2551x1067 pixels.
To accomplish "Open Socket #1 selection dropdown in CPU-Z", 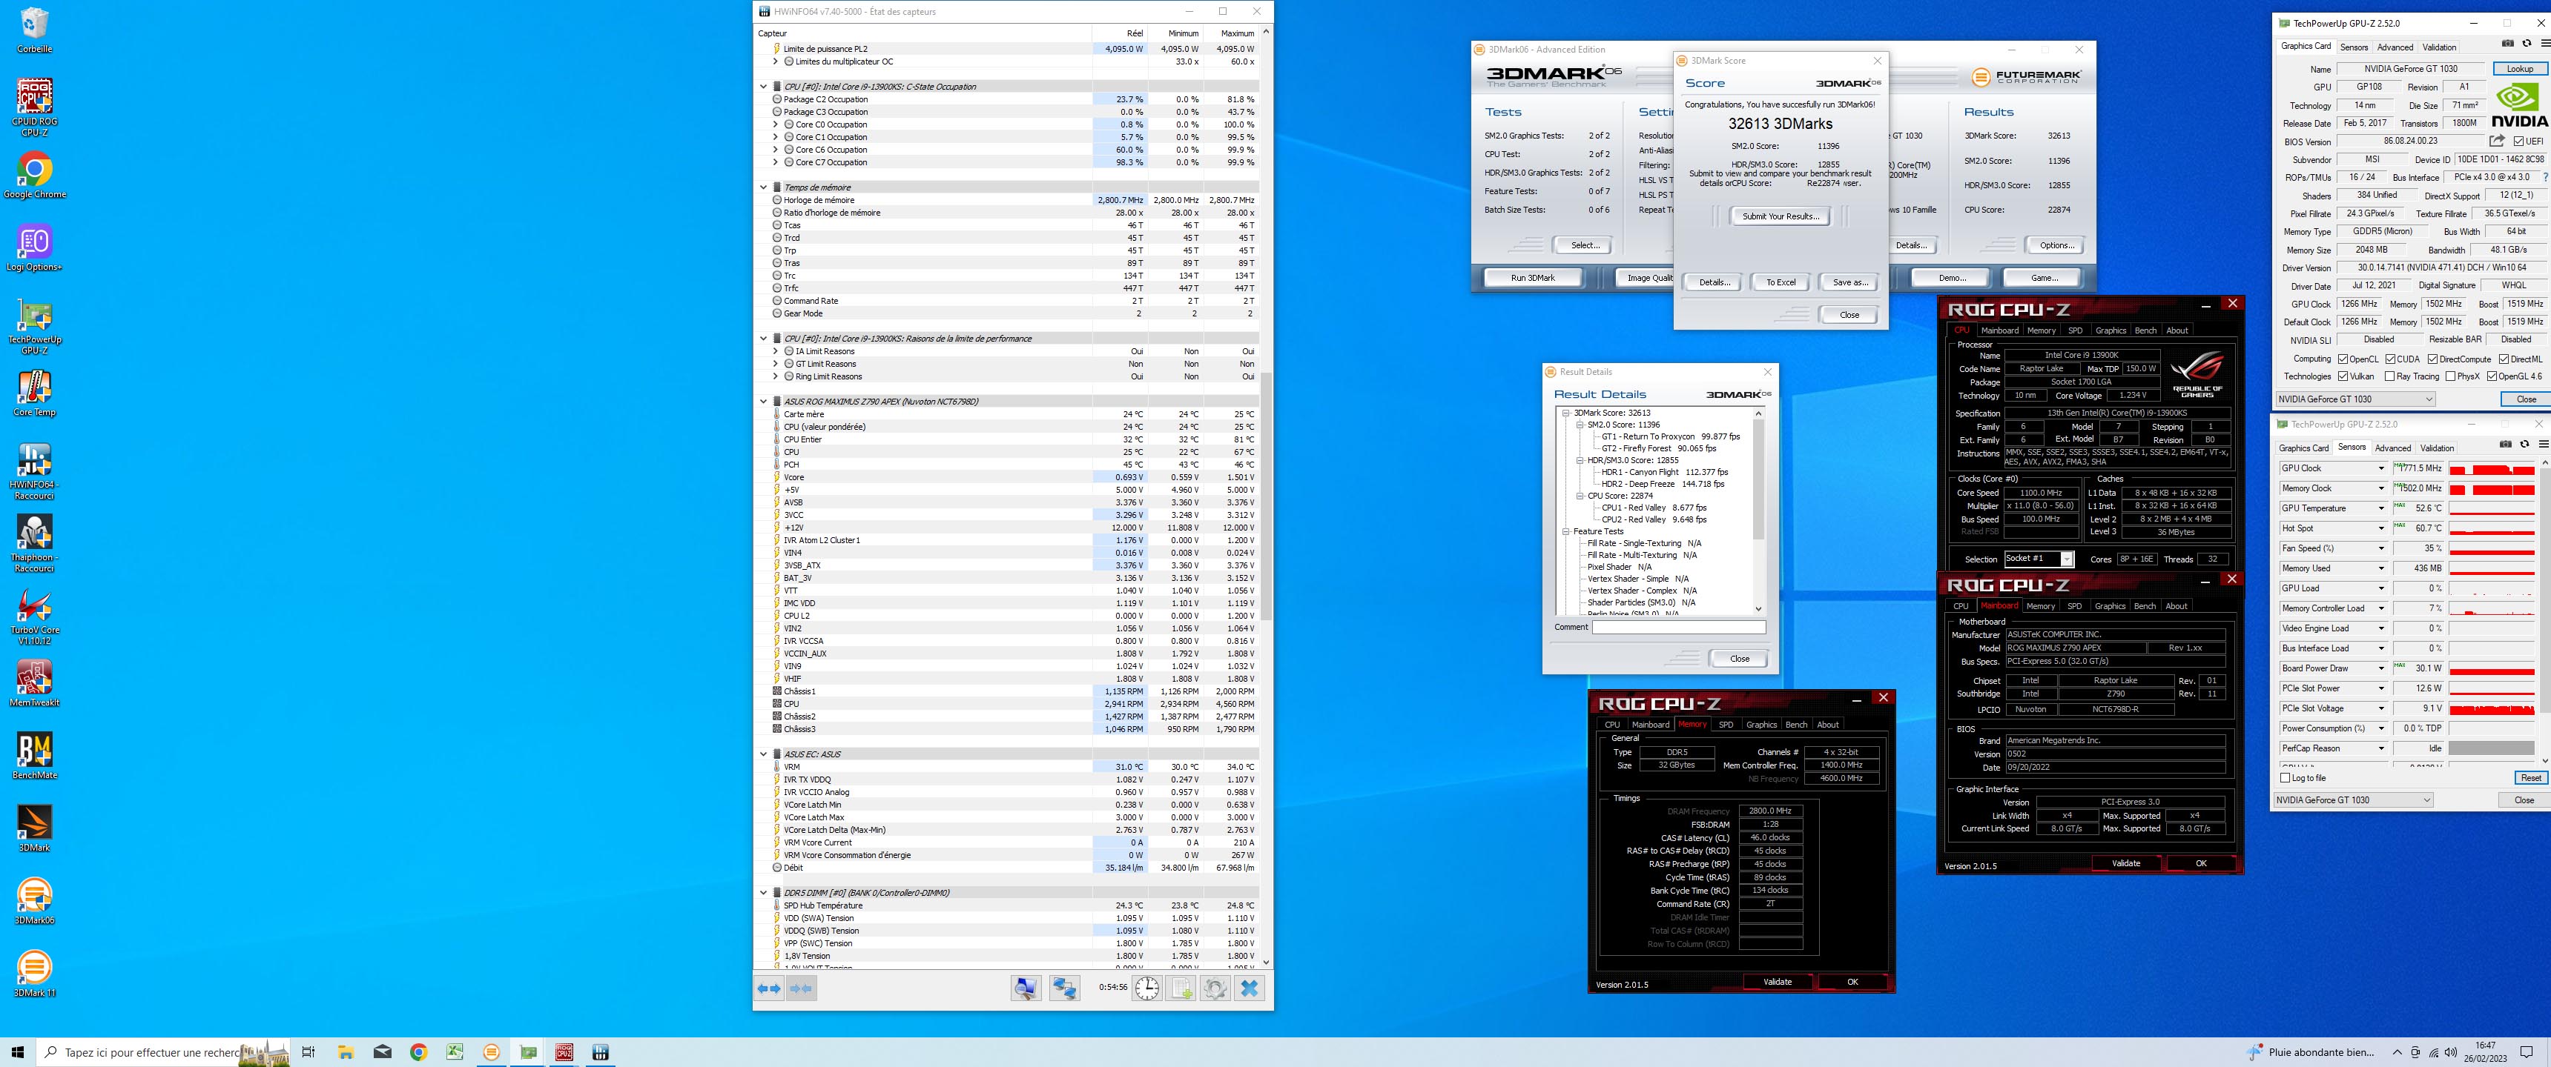I will (2039, 559).
